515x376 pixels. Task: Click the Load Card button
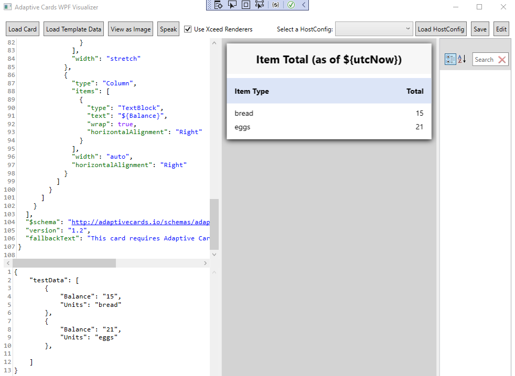22,29
